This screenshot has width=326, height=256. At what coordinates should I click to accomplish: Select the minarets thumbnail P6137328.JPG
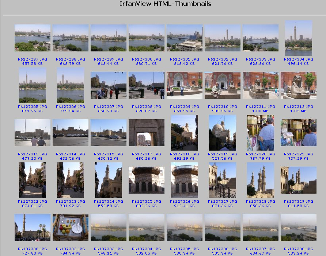261,180
